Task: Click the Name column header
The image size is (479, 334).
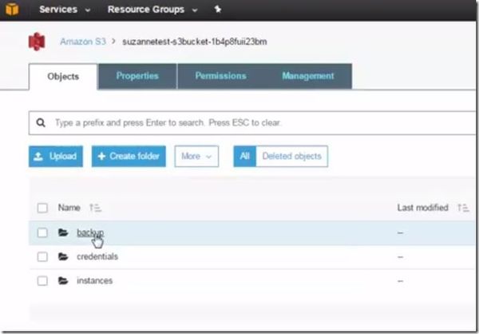Action: (x=69, y=208)
